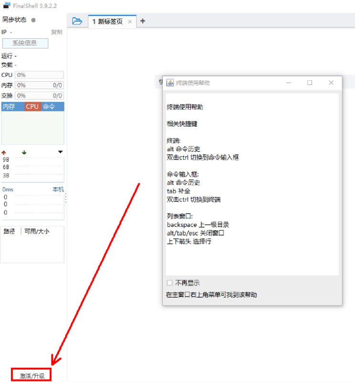Screen dimensions: 355x382
Task: Open the connection manager folder icon
Action: [x=77, y=21]
